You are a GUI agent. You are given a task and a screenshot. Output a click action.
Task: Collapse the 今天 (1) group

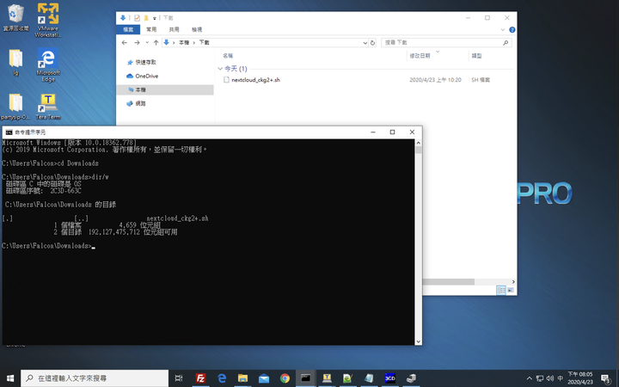coord(220,69)
